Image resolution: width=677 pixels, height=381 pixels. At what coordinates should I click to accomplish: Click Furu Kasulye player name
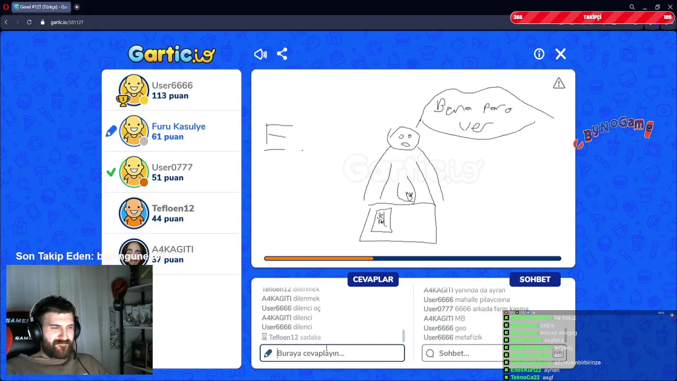click(x=178, y=126)
